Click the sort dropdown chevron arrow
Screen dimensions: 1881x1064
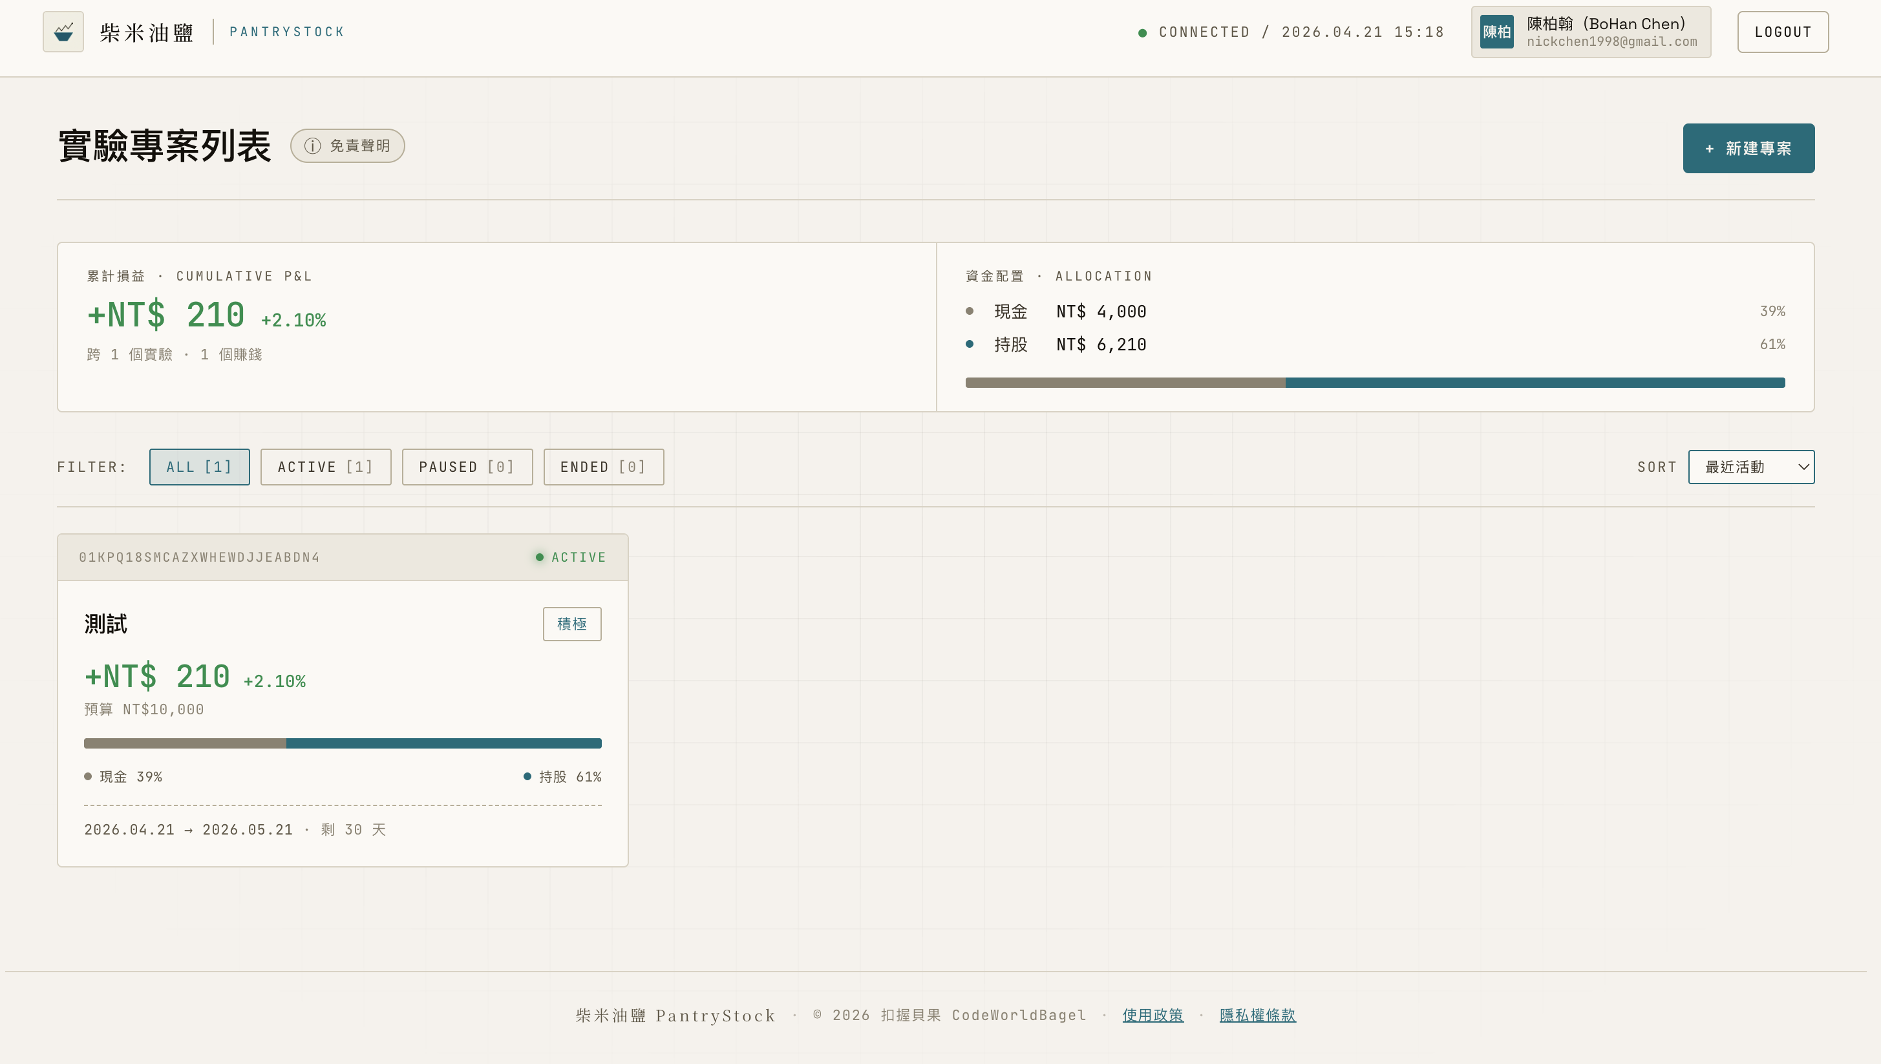(x=1803, y=467)
